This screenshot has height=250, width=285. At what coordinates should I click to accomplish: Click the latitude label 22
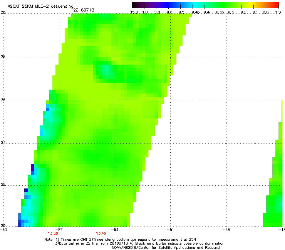coord(3,184)
